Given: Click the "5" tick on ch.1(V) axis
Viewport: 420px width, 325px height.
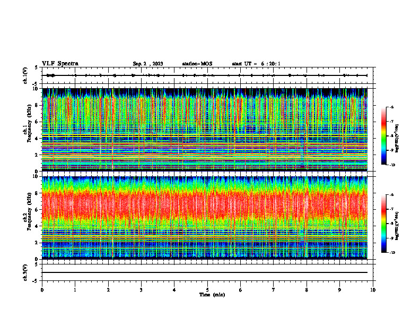Looking at the screenshot, I should (36, 67).
